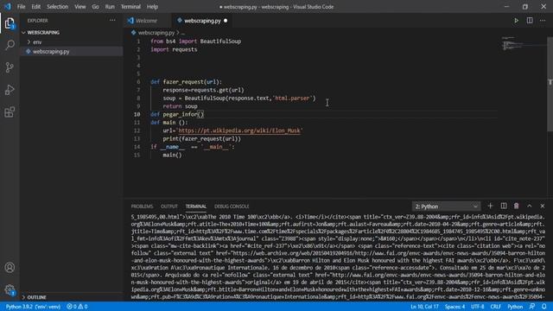Viewport: 553px width, 311px height.
Task: Click the editor vertical scrollbar
Action: tap(550, 85)
